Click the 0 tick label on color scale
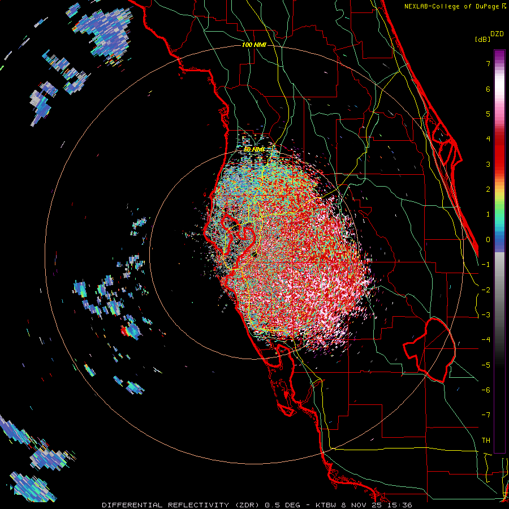Viewport: 509px width, 509px height. (488, 240)
